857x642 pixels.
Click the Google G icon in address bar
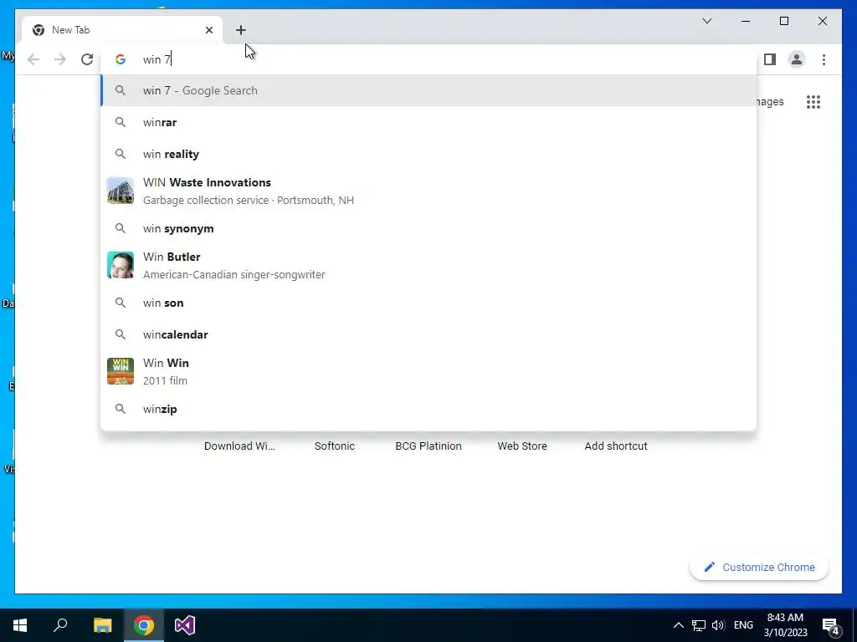point(121,59)
